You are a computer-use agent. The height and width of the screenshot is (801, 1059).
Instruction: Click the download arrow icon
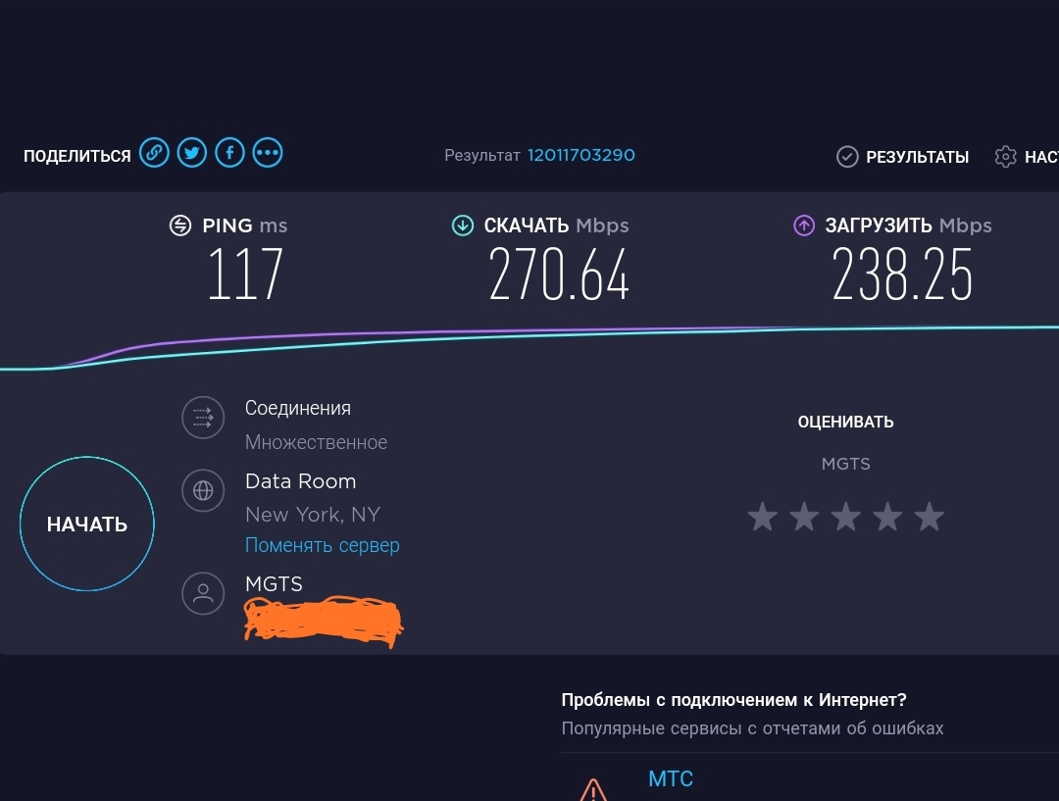click(x=462, y=225)
